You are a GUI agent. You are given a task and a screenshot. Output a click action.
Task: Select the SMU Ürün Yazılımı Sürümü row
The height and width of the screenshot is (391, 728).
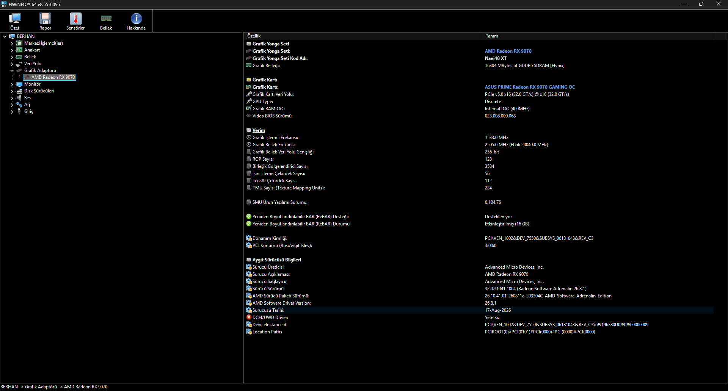(479, 202)
